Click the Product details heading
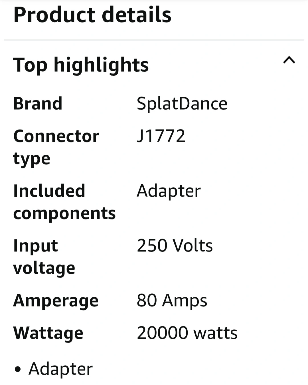Image resolution: width=308 pixels, height=385 pixels. 92,15
